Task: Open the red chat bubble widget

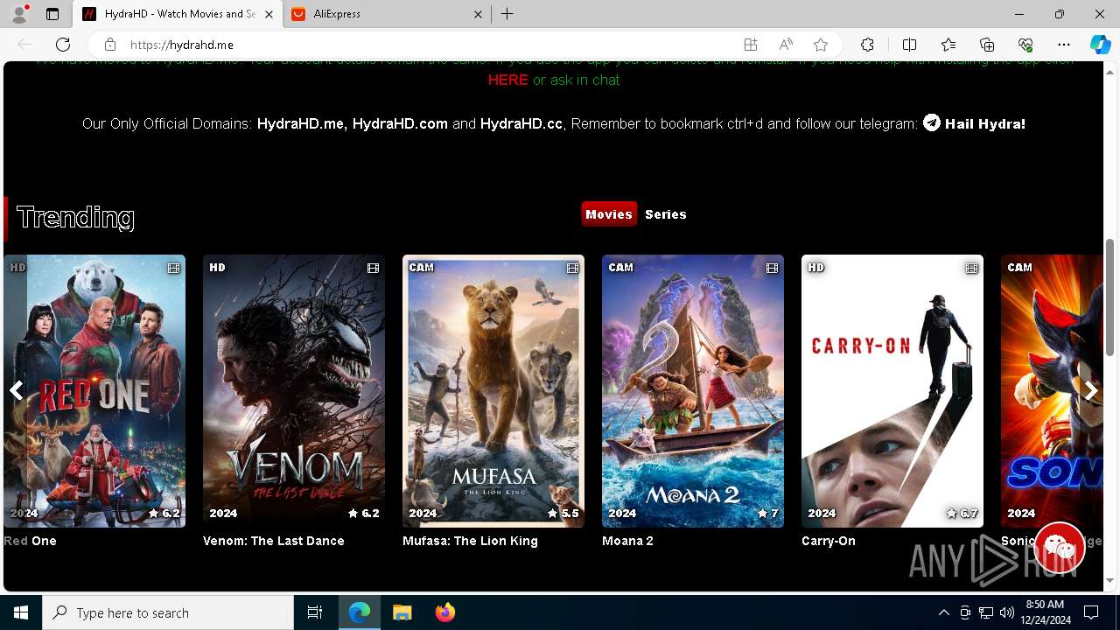Action: pyautogui.click(x=1060, y=548)
